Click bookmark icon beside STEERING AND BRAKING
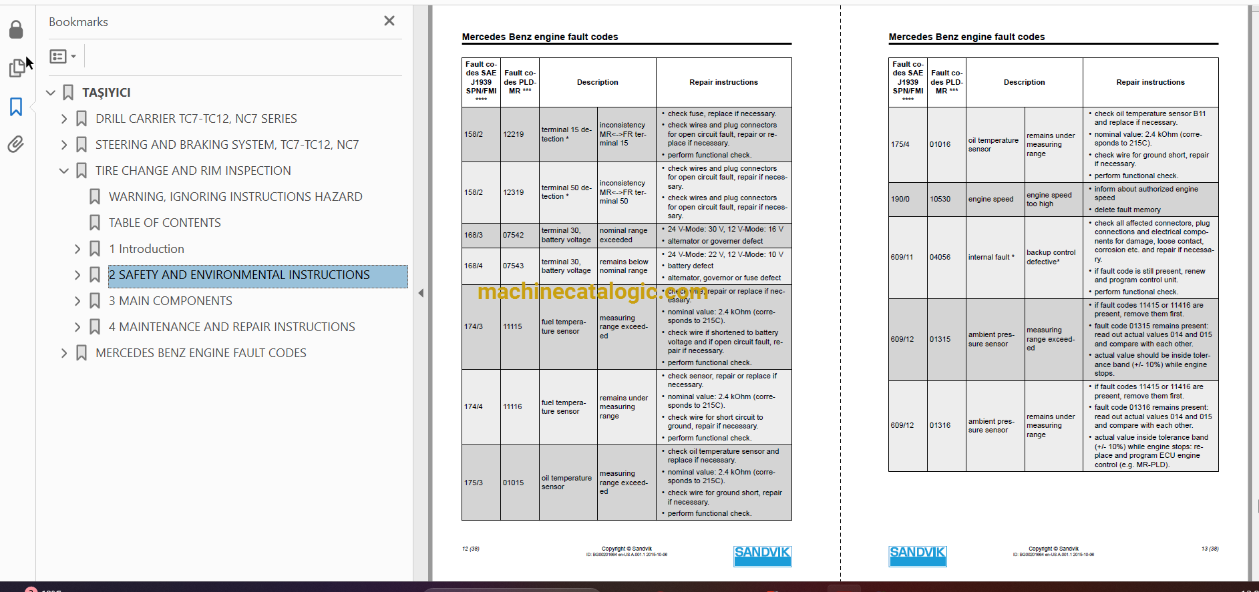The image size is (1259, 592). (x=81, y=145)
